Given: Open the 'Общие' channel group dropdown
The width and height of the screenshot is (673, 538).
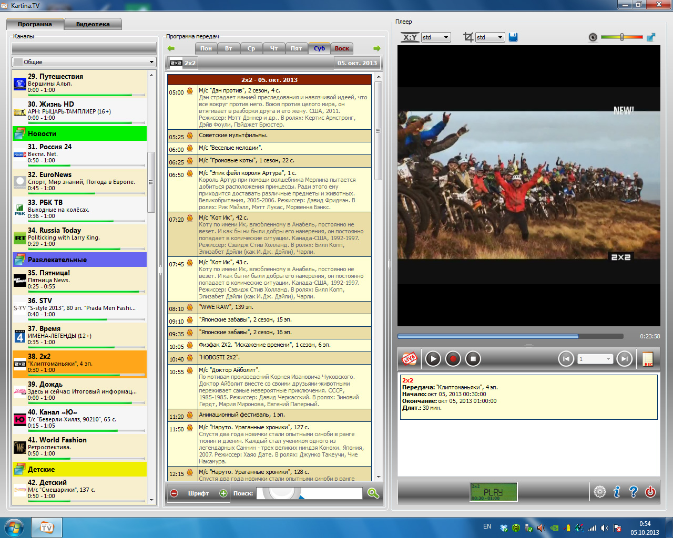Looking at the screenshot, I should (84, 62).
